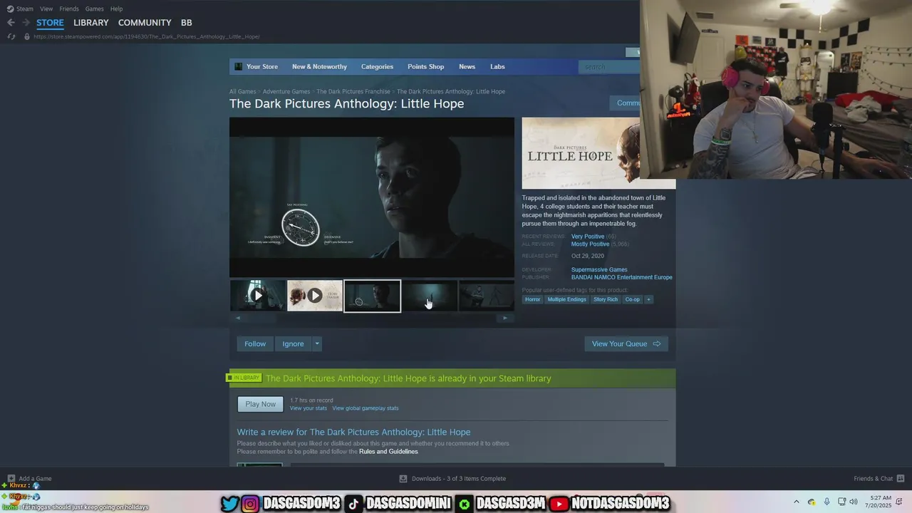
Task: Select the highlighted third screenshot thumbnail
Action: coord(372,296)
